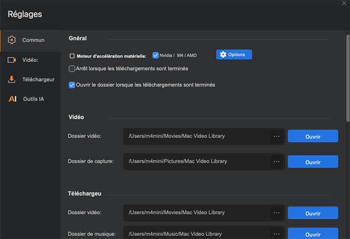
Task: Switch to the Téléchargeur settings tab
Action: [x=30, y=79]
